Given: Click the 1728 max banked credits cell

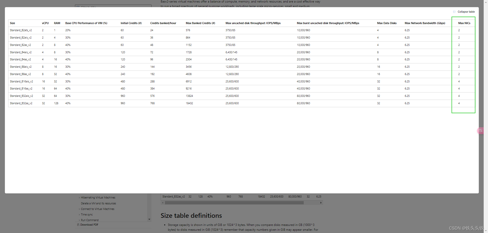Looking at the screenshot, I should (x=189, y=52).
